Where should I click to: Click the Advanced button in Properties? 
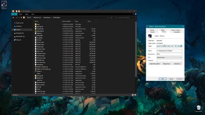click(177, 64)
